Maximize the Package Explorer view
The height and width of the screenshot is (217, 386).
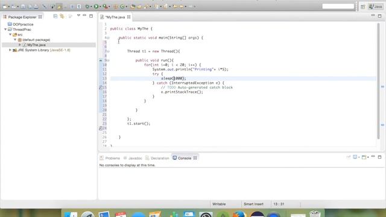(x=91, y=16)
